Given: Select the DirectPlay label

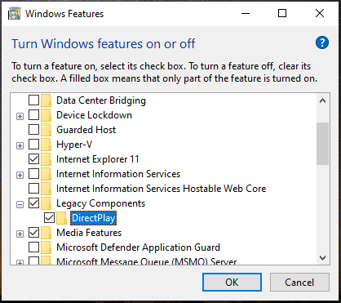Looking at the screenshot, I should pyautogui.click(x=94, y=218).
